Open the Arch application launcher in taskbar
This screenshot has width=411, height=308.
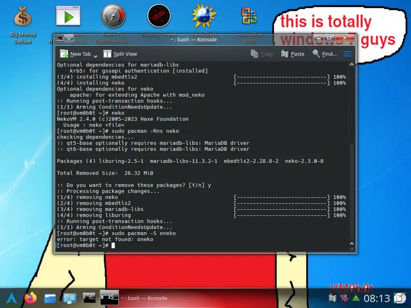click(12, 298)
